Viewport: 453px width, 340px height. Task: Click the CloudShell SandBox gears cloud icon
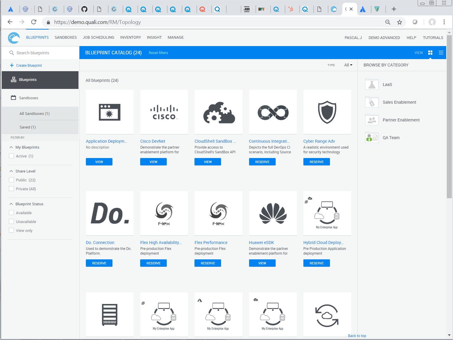[x=219, y=113]
